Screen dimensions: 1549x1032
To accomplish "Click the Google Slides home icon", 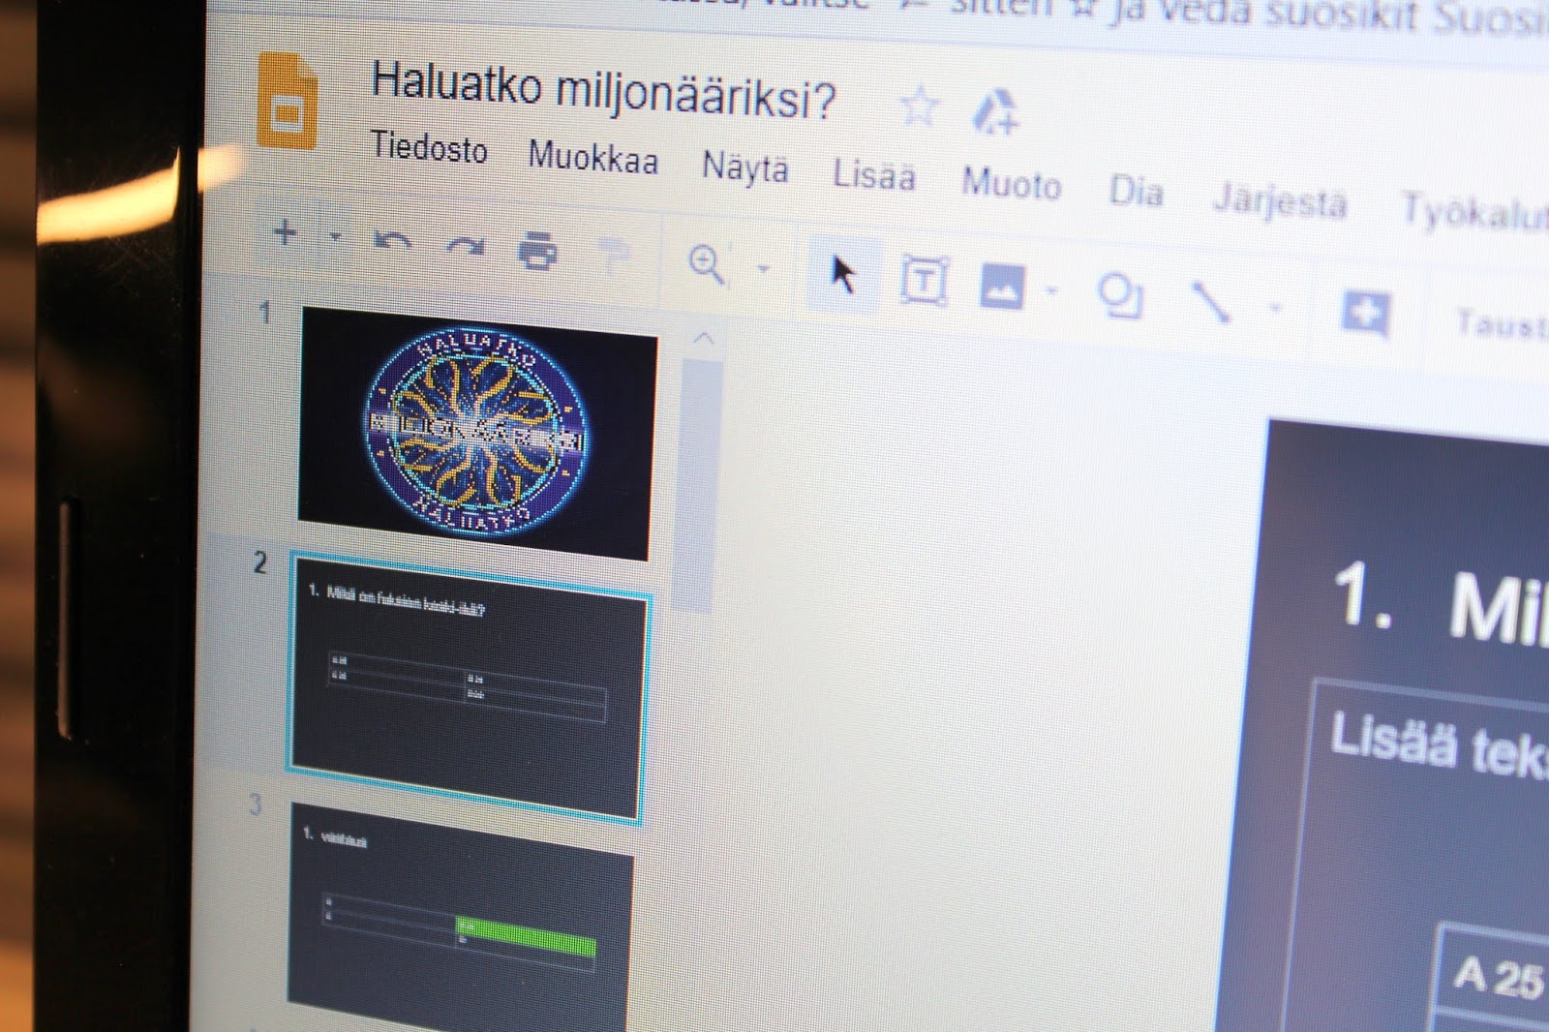I will (x=288, y=102).
